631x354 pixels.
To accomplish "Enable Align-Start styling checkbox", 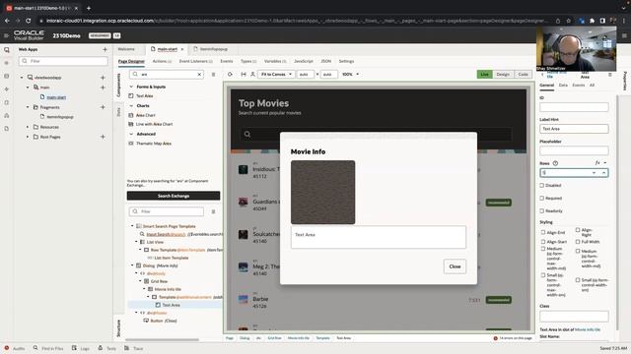I will 543,242.
